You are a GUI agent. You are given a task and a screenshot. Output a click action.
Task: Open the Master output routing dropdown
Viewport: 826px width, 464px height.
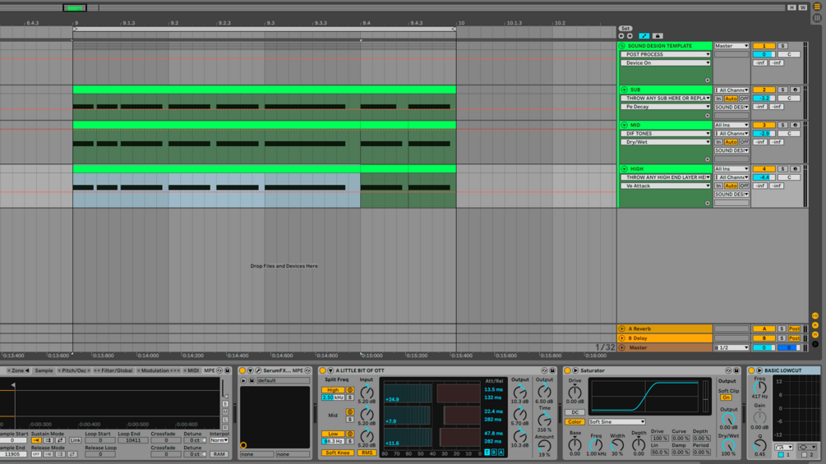point(731,46)
